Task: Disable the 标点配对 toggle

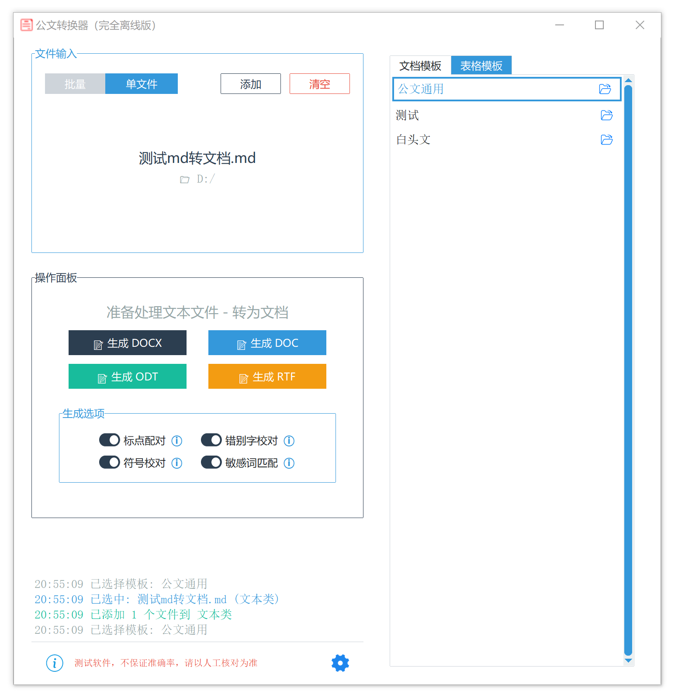Action: [109, 440]
